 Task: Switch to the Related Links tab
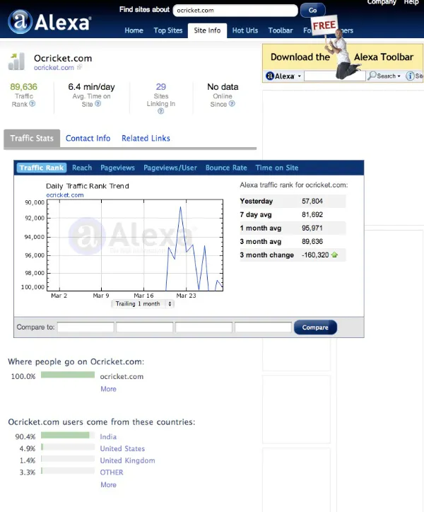pyautogui.click(x=146, y=139)
